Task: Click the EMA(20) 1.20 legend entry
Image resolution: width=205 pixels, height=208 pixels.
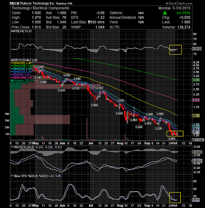Action: 21,69
